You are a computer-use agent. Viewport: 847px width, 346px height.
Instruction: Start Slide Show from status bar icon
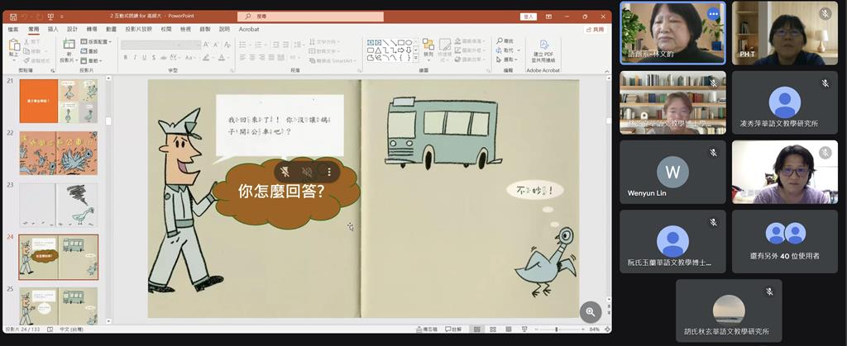click(524, 329)
